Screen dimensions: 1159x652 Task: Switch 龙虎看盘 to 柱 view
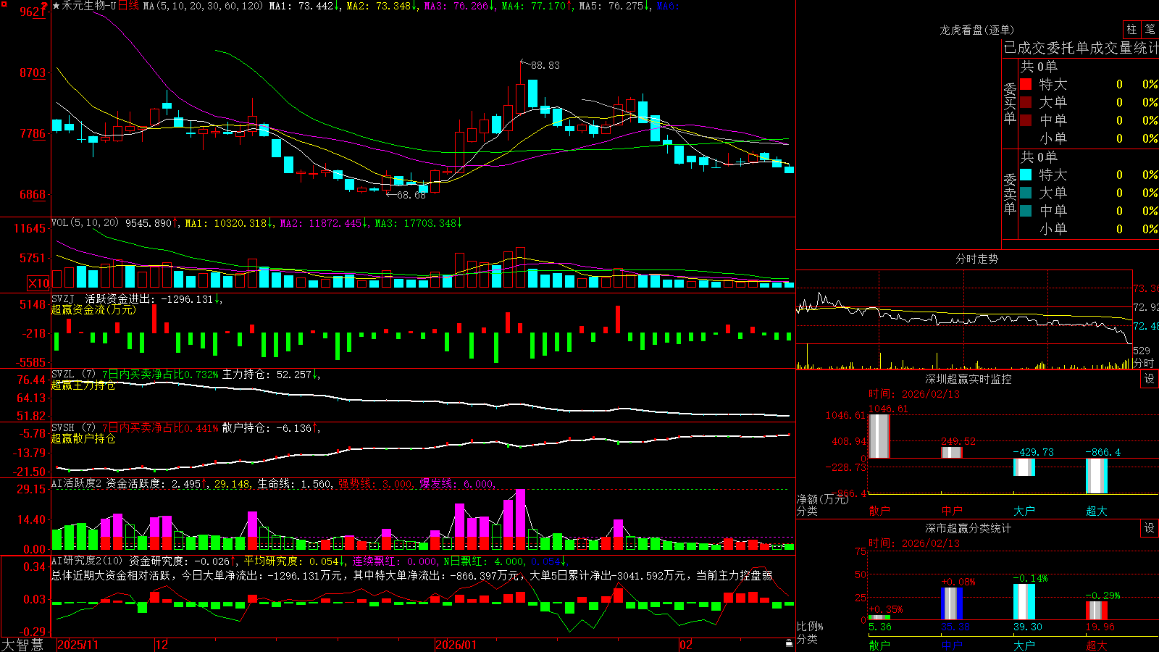(x=1131, y=30)
